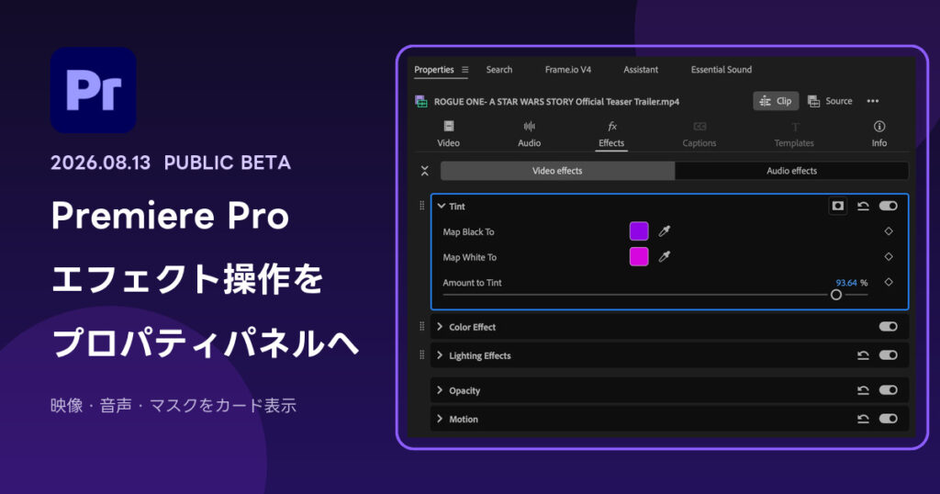
Task: Open the Map Black To purple swatch
Action: [x=639, y=231]
